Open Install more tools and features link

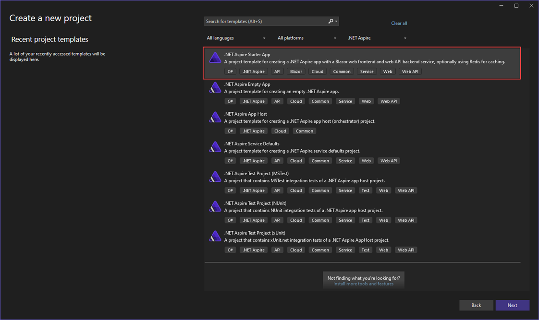click(363, 284)
